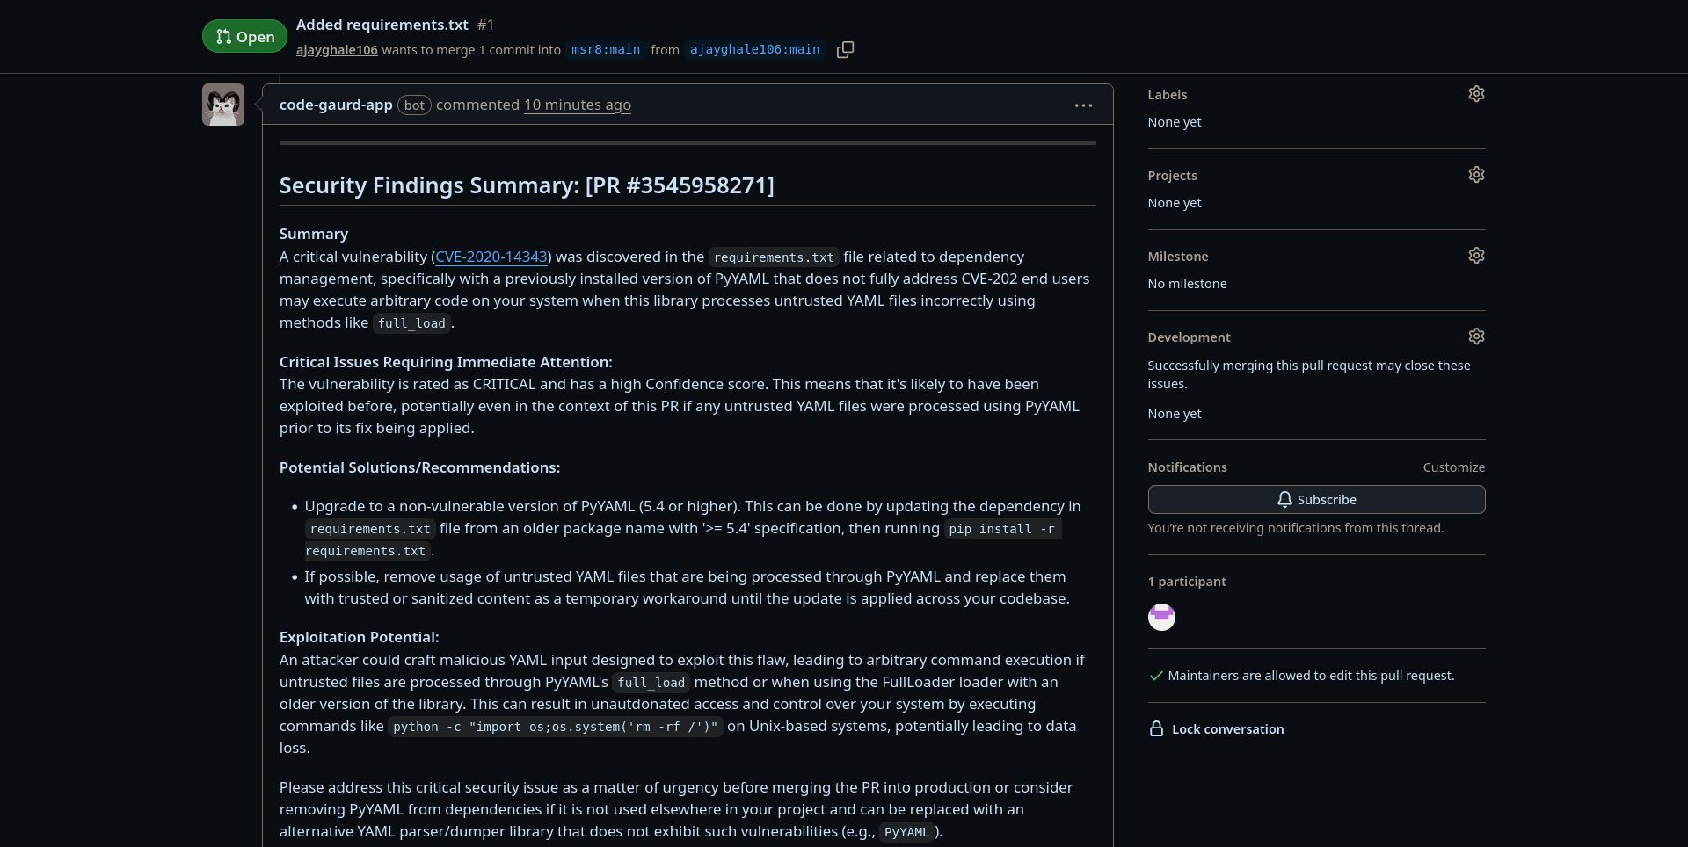The width and height of the screenshot is (1688, 847).
Task: Open the ajayghale106:main head branch link
Action: [755, 50]
